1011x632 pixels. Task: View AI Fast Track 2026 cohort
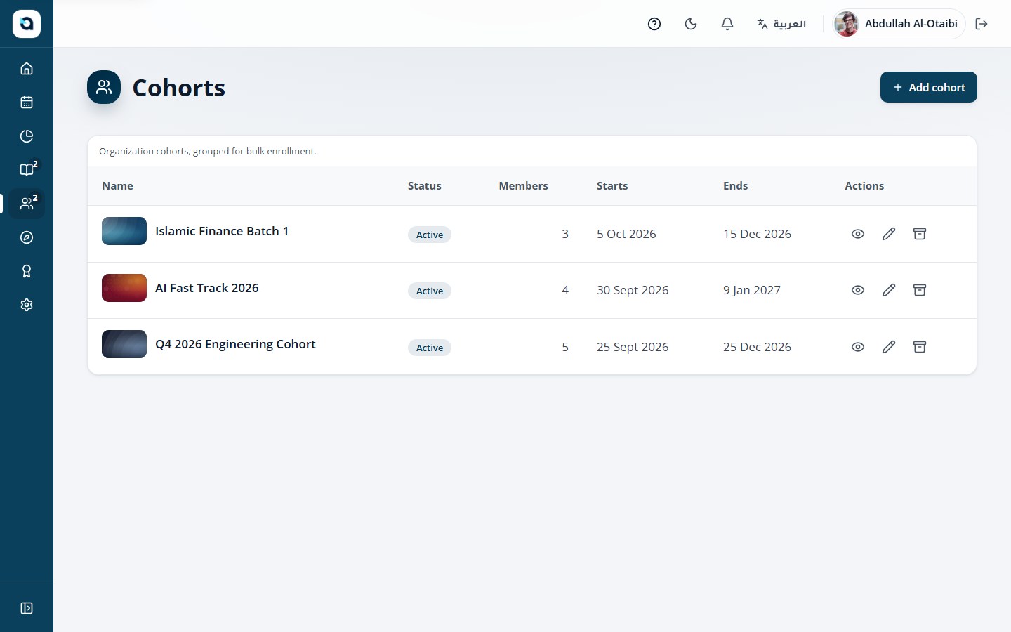(x=858, y=290)
